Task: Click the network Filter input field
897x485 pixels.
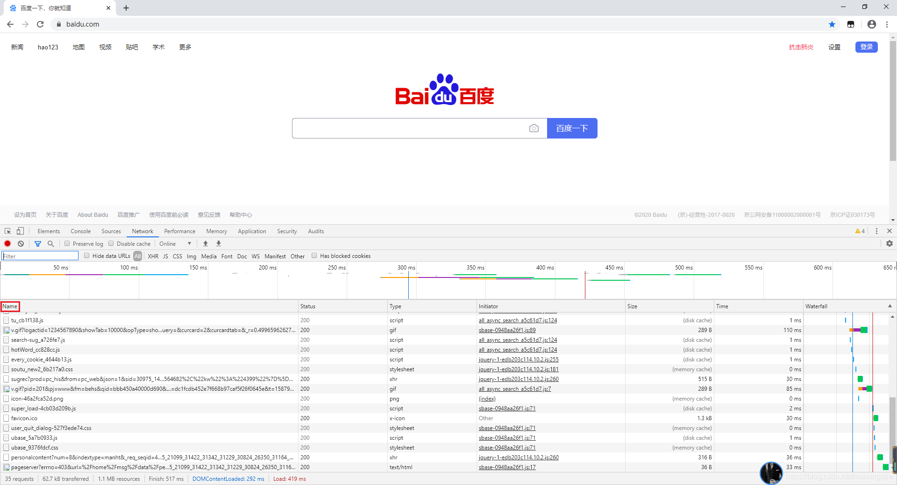Action: point(40,256)
